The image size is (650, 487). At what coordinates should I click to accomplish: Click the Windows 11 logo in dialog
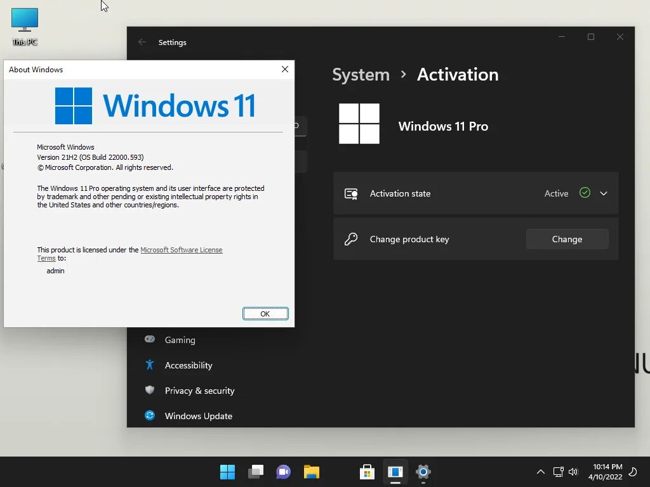pos(155,106)
